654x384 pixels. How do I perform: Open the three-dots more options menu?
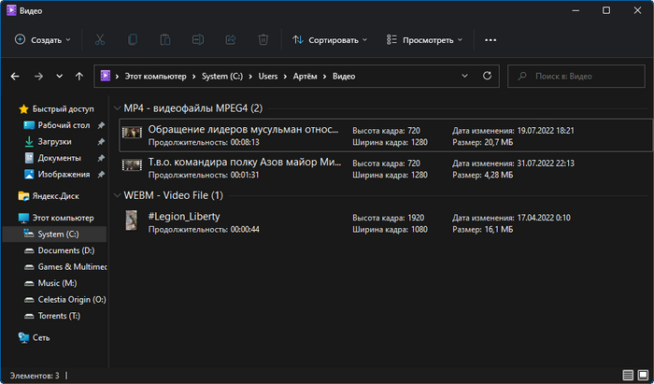(x=490, y=40)
